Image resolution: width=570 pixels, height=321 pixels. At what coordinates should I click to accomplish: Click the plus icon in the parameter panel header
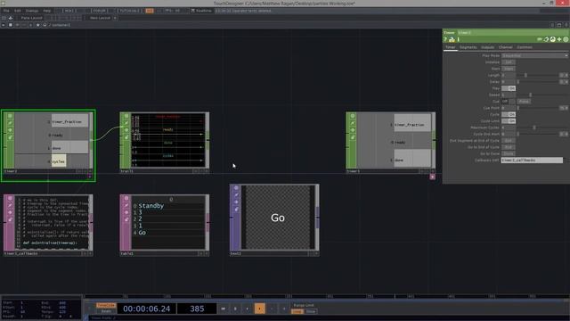coord(559,39)
